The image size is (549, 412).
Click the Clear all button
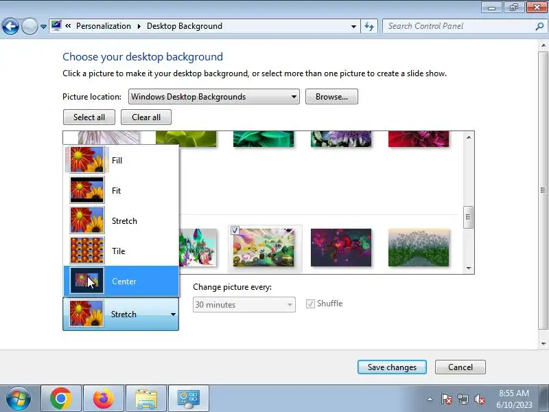point(146,117)
